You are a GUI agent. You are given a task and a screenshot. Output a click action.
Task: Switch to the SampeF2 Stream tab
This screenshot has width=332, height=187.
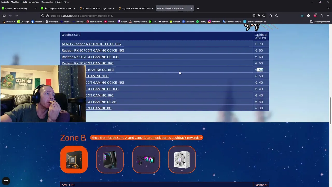59,8
